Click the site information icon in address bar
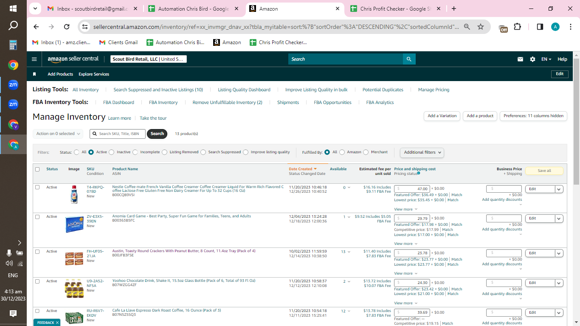Viewport: 580px width, 326px height. (x=85, y=27)
